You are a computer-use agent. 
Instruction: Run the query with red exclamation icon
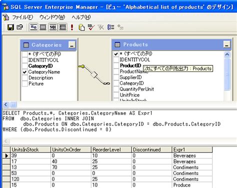click(72, 27)
